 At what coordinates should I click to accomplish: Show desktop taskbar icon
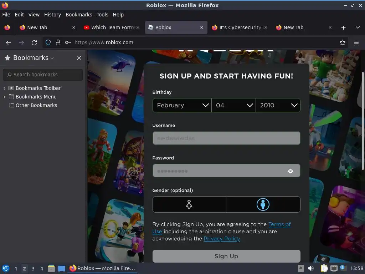(62, 268)
